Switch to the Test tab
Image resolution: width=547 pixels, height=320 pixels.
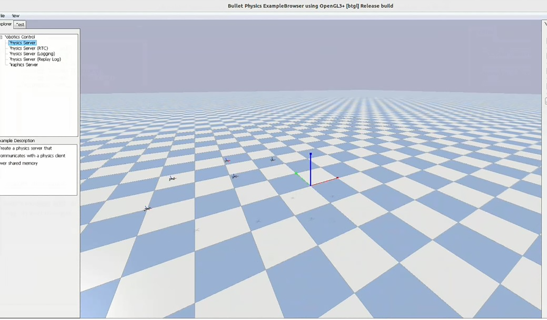pyautogui.click(x=20, y=25)
